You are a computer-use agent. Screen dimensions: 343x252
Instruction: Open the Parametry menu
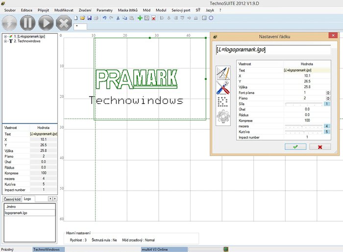[x=104, y=10]
